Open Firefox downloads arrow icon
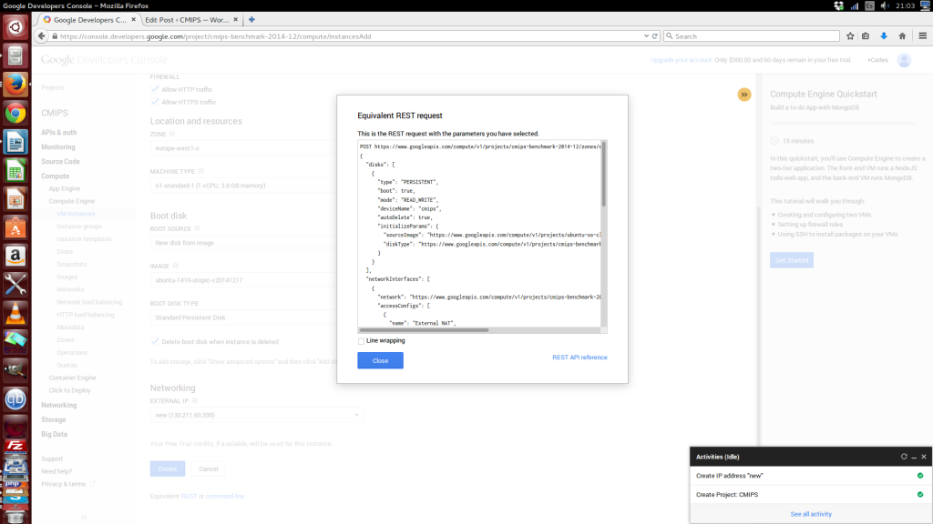The width and height of the screenshot is (933, 524). click(x=884, y=36)
